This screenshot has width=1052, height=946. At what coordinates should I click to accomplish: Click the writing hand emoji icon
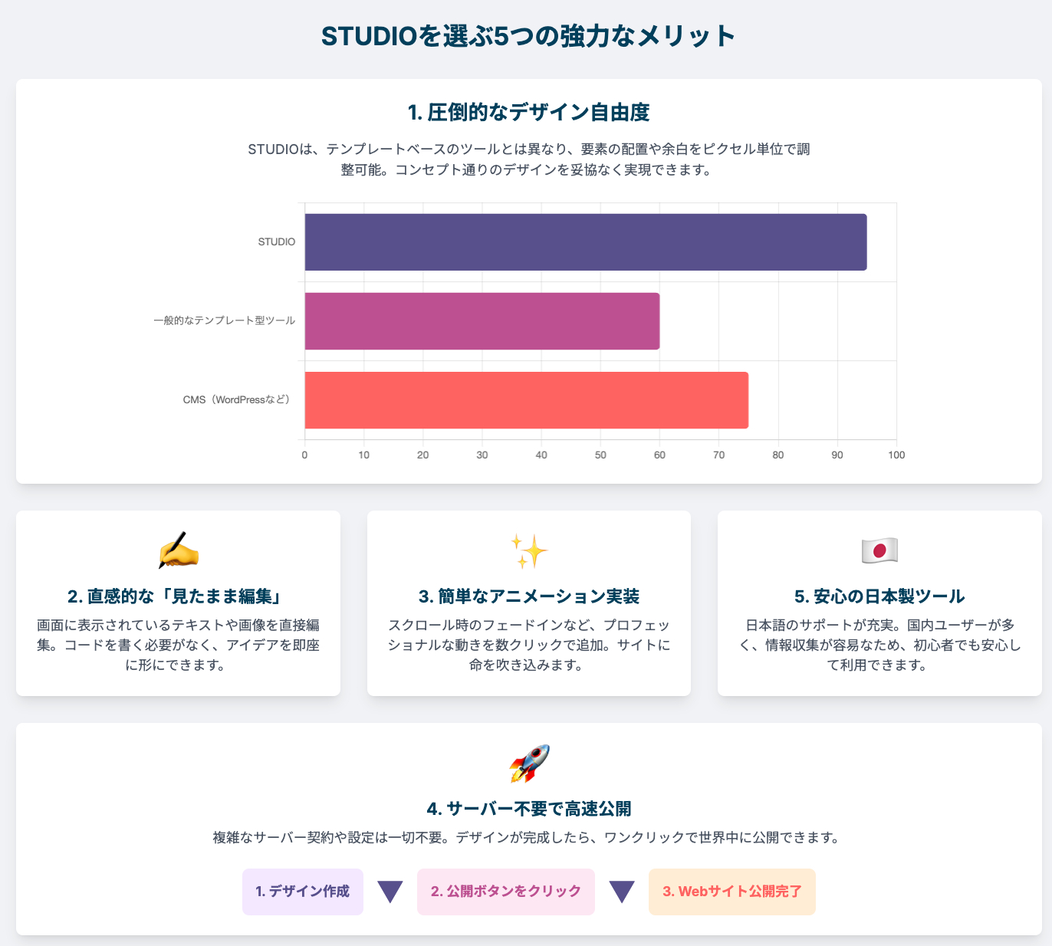pos(178,551)
